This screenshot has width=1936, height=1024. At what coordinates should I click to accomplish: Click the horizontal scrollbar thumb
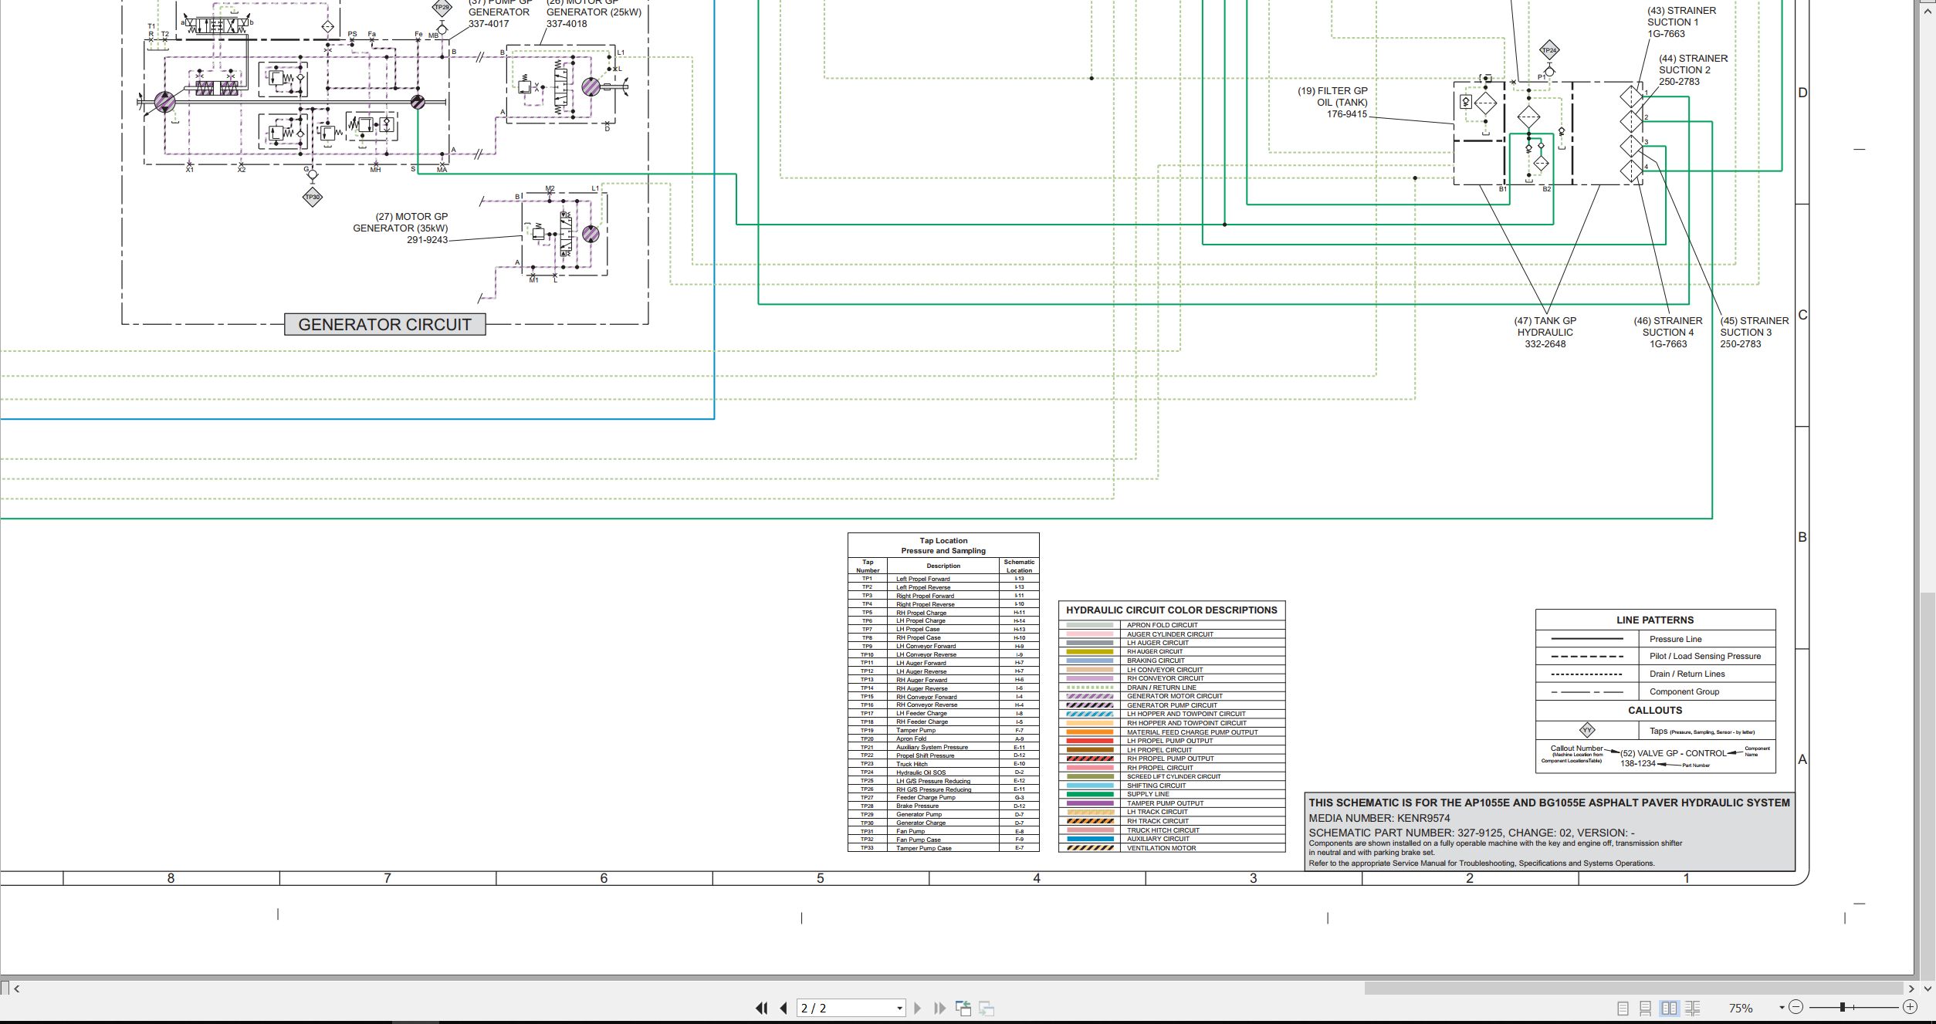[x=1633, y=988]
